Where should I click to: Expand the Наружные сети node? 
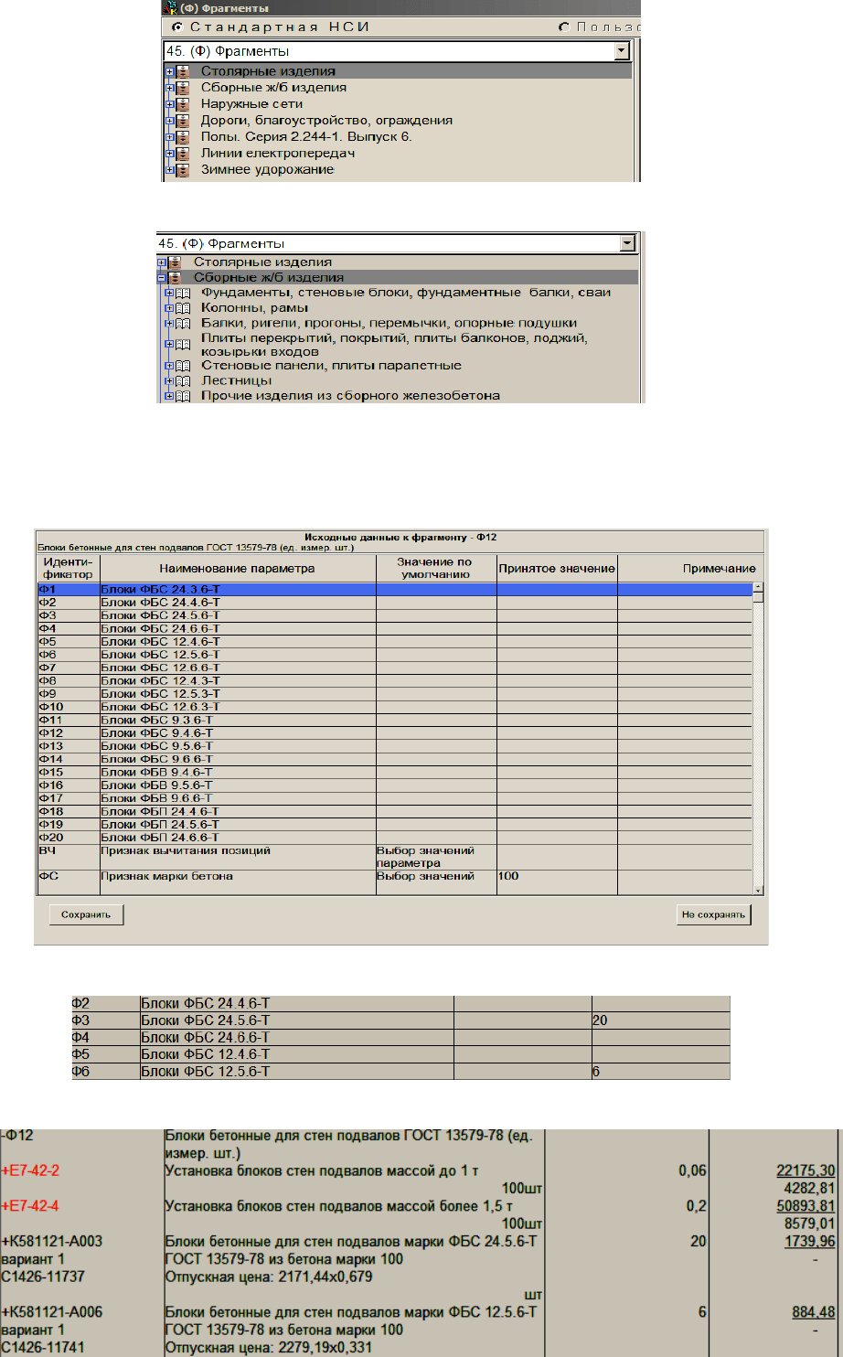(169, 104)
